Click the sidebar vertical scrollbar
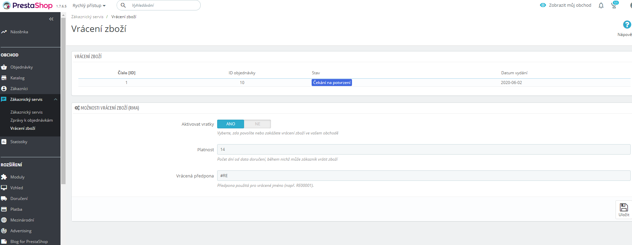This screenshot has height=245, width=632. click(x=63, y=101)
